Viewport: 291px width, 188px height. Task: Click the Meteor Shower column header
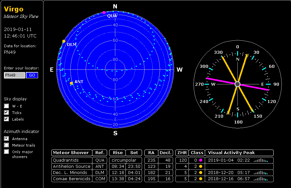tap(72, 153)
